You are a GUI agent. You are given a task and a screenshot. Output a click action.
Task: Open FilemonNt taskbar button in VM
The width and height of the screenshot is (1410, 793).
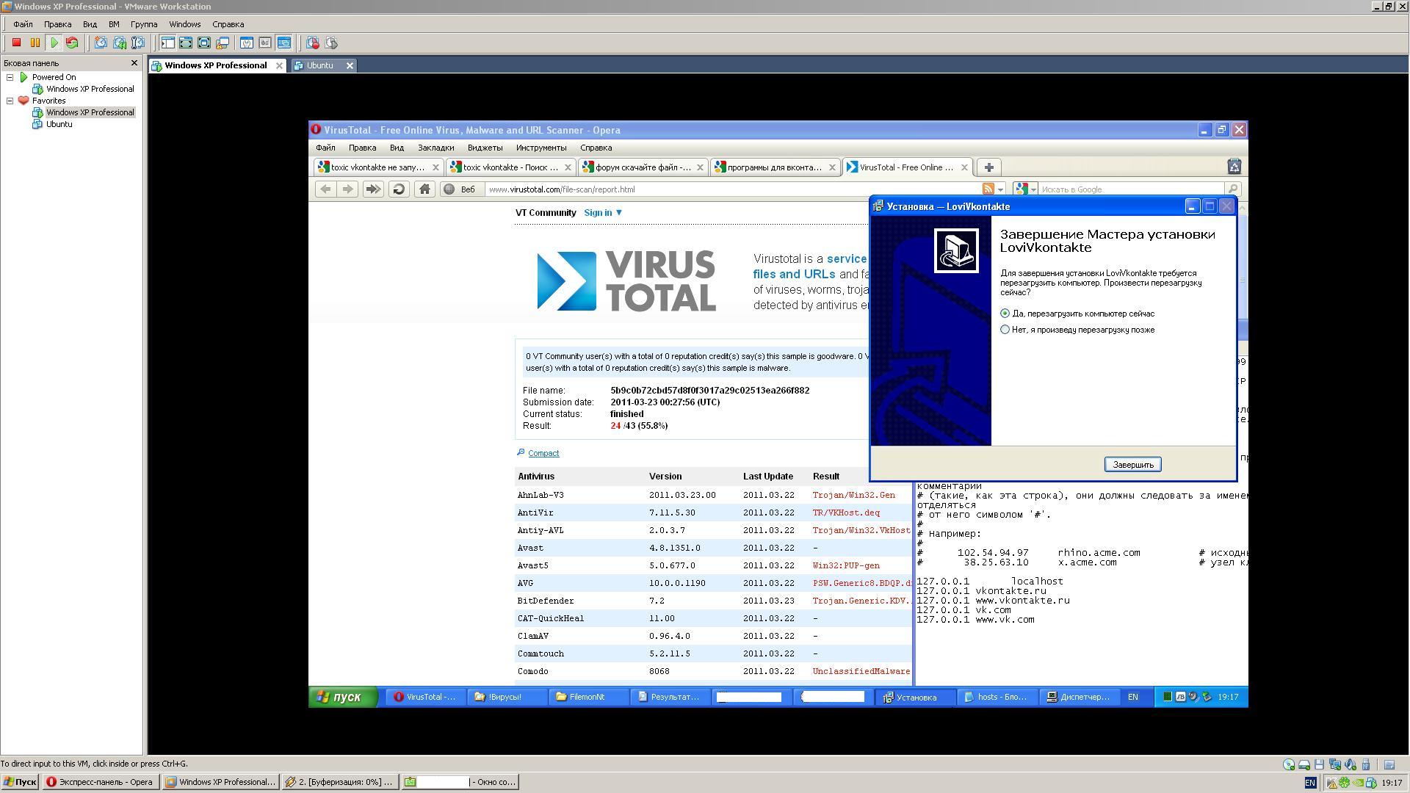pyautogui.click(x=589, y=697)
